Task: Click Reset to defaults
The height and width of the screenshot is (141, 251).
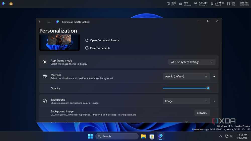Action: (x=98, y=48)
